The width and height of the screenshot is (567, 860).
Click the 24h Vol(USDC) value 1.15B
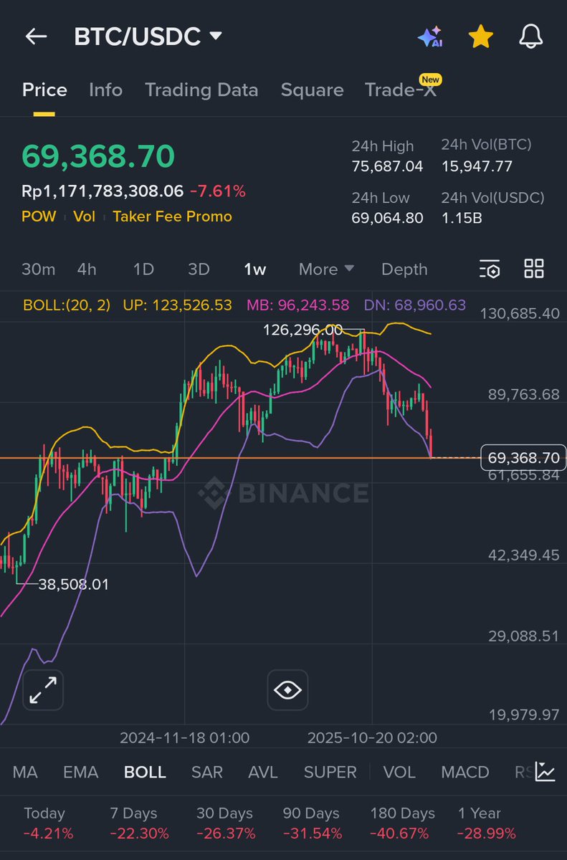(x=460, y=218)
